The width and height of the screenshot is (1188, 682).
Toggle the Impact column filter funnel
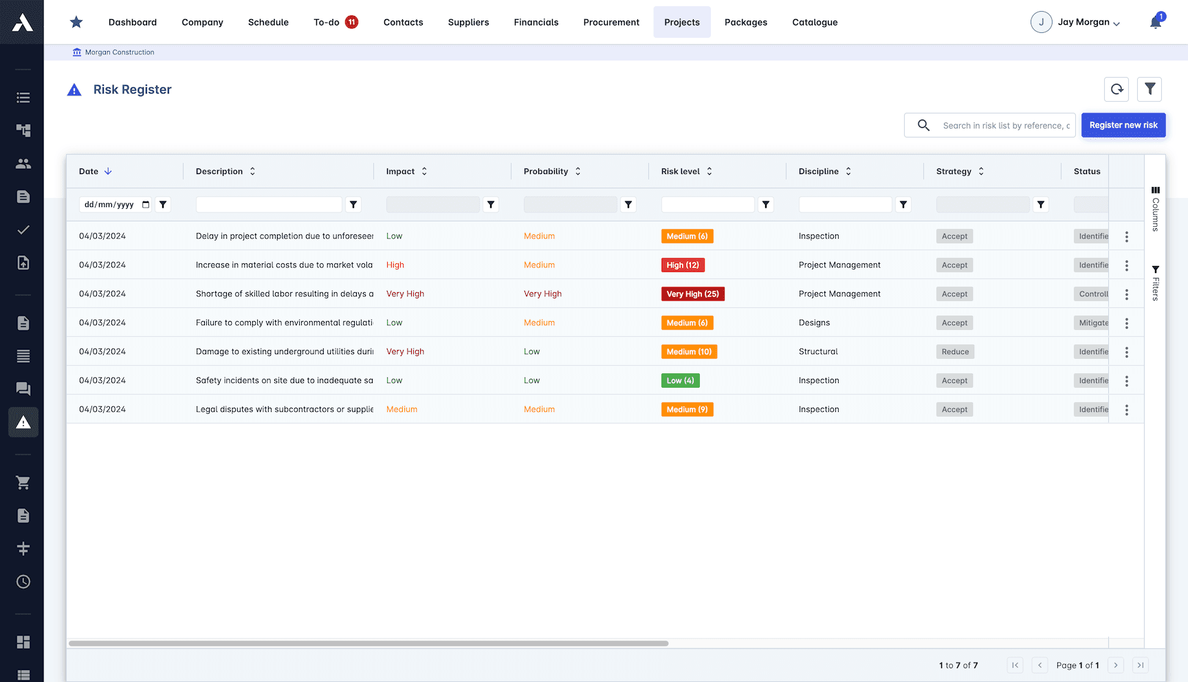click(x=490, y=204)
